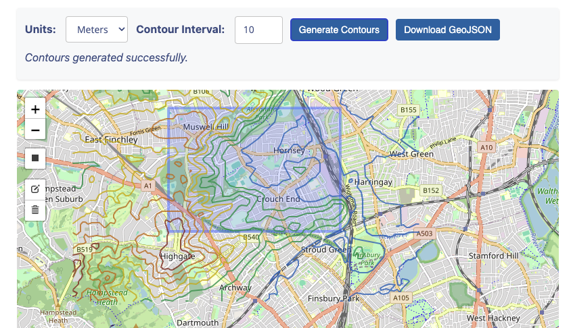Click the Stamford Hill map label
The width and height of the screenshot is (571, 328).
tap(493, 256)
